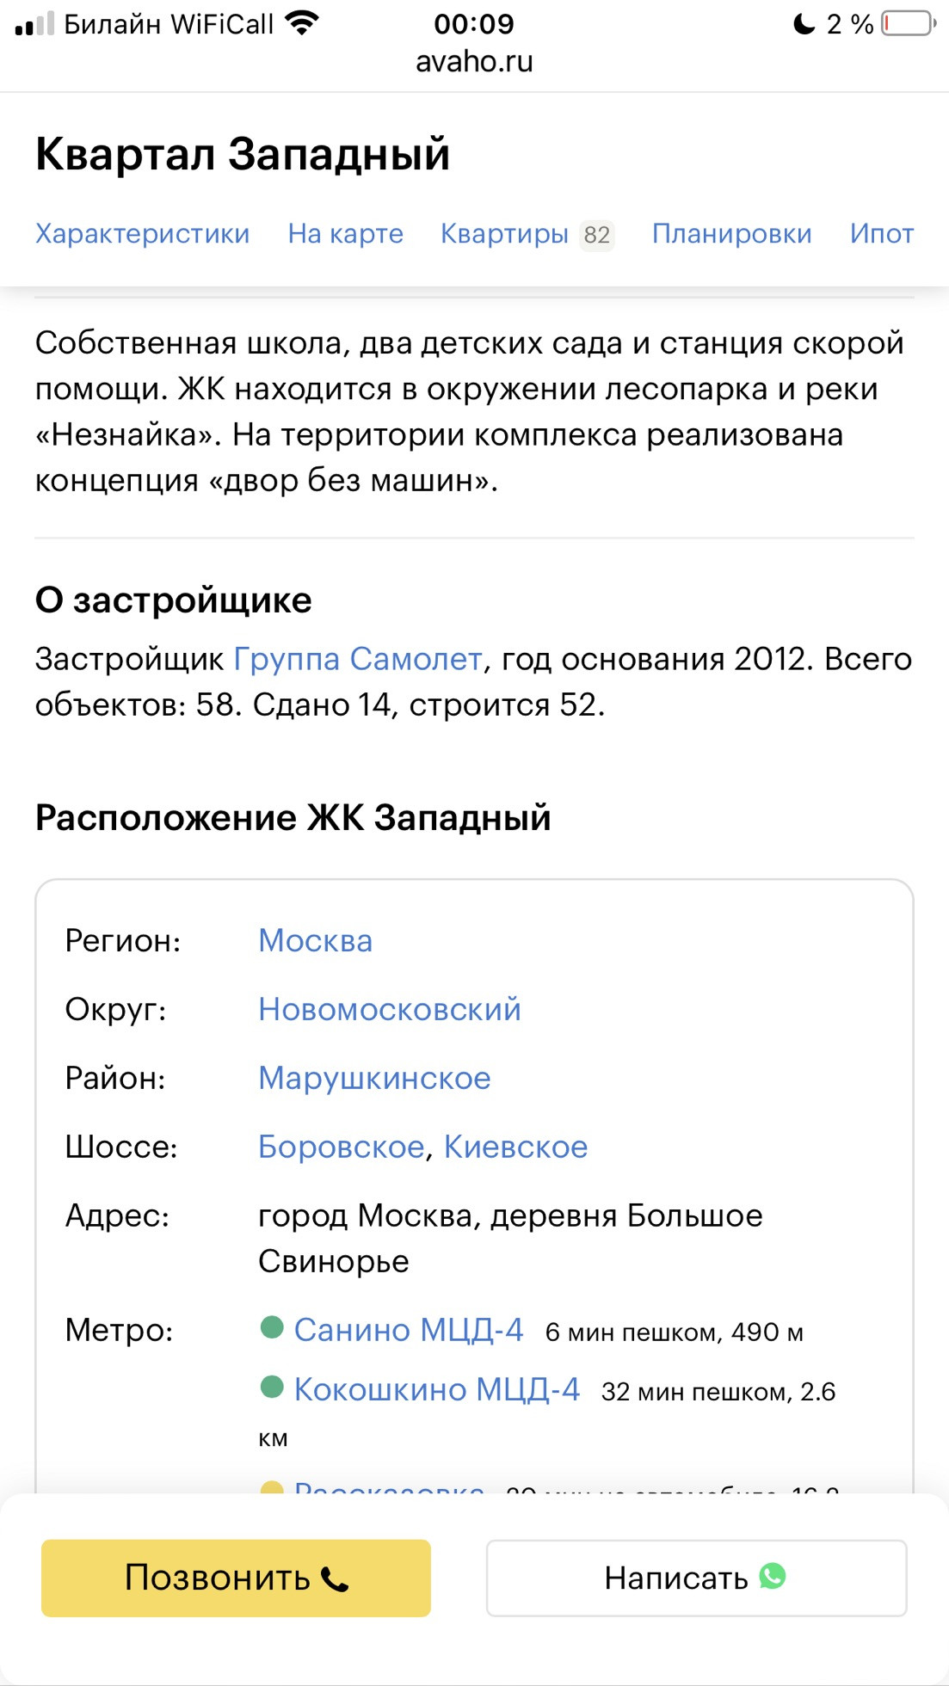Open the Группа Самолет developer link
Viewport: 949px width, 1686px height.
pyautogui.click(x=357, y=659)
